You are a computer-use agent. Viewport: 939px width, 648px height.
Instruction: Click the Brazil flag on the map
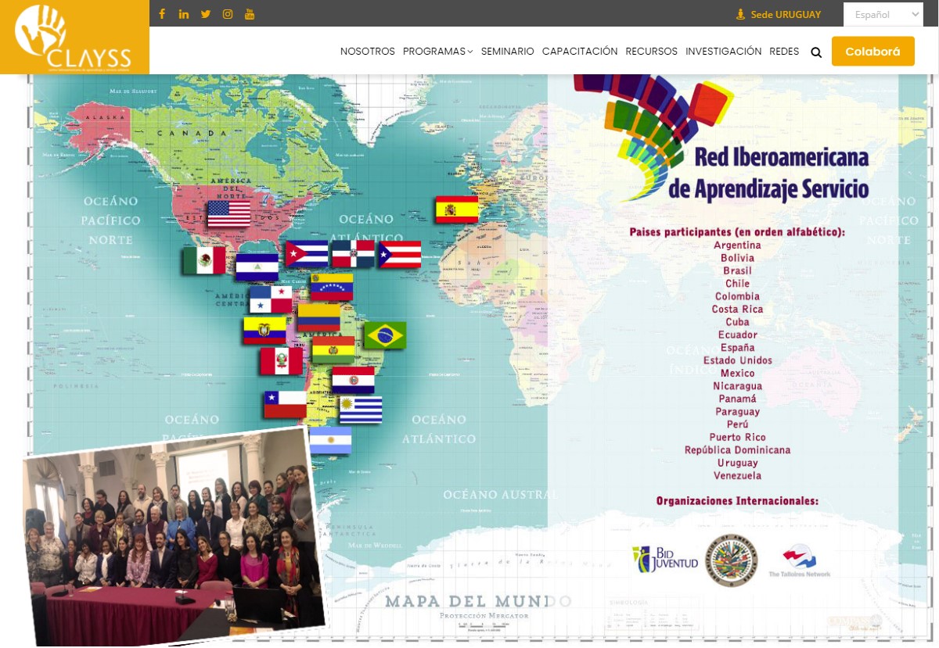[386, 335]
